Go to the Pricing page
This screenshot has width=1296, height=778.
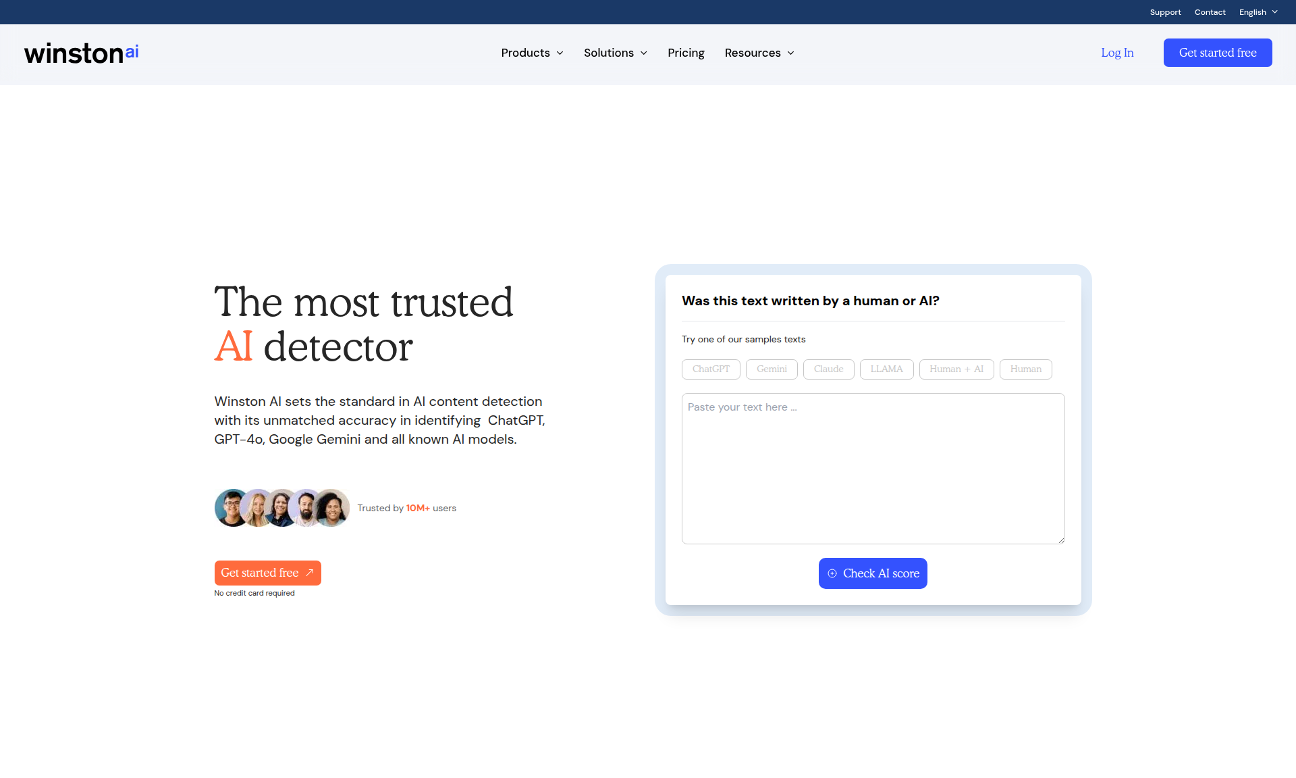[686, 53]
